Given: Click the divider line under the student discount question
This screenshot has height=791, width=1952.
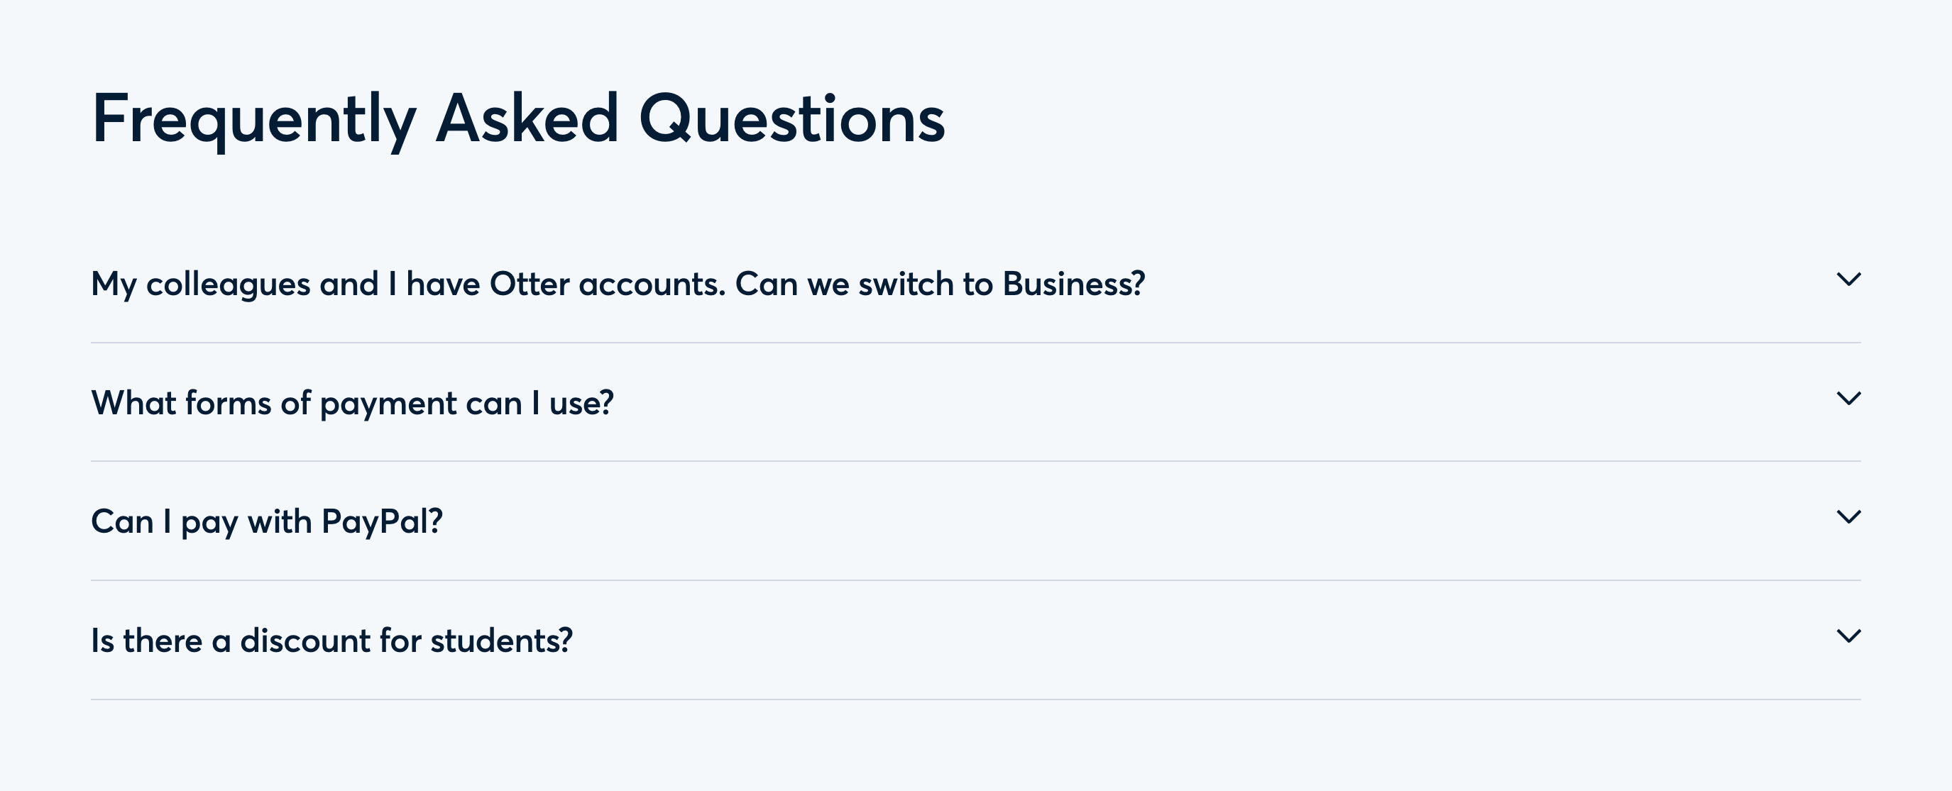Looking at the screenshot, I should (975, 699).
